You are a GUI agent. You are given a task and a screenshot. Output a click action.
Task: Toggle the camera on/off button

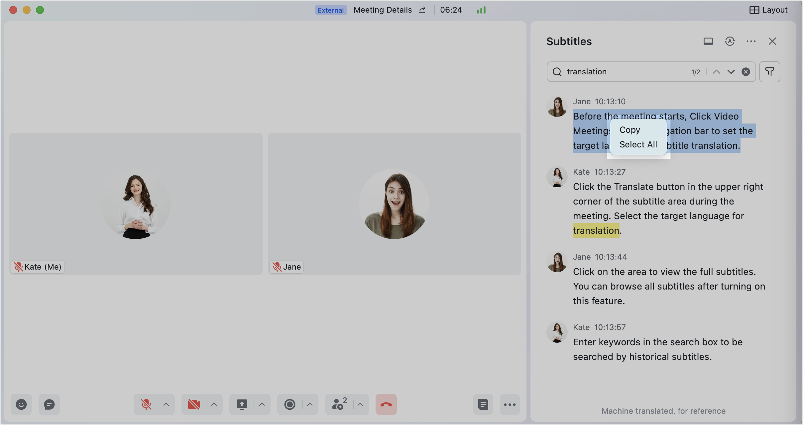pos(194,404)
